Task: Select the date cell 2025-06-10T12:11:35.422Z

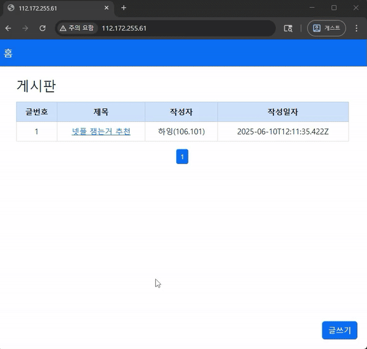Action: [283, 132]
